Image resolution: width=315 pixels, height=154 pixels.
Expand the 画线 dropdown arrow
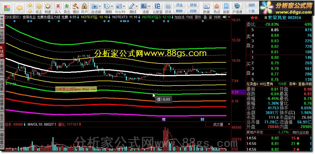137,6
